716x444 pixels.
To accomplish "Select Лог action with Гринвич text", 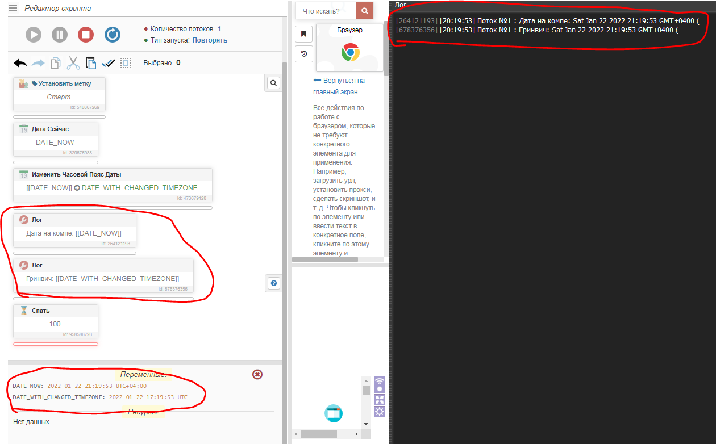I will tap(103, 276).
